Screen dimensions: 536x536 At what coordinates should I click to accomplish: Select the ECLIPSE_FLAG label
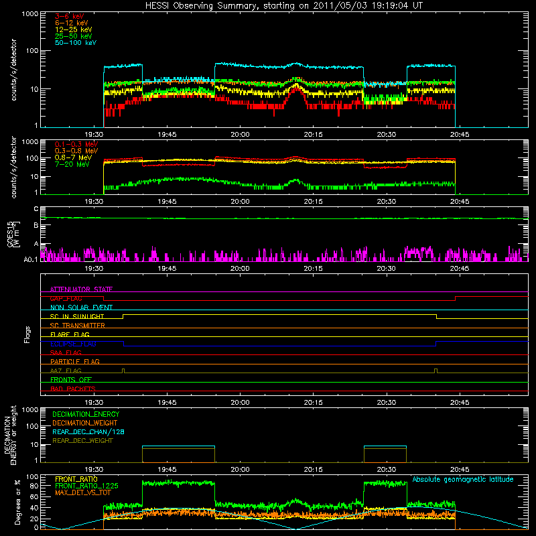pos(73,344)
